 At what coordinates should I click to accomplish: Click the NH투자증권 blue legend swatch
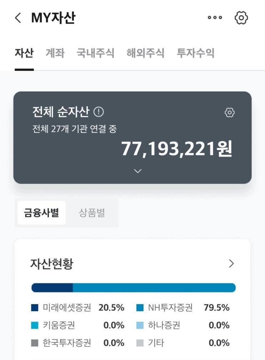click(x=140, y=308)
